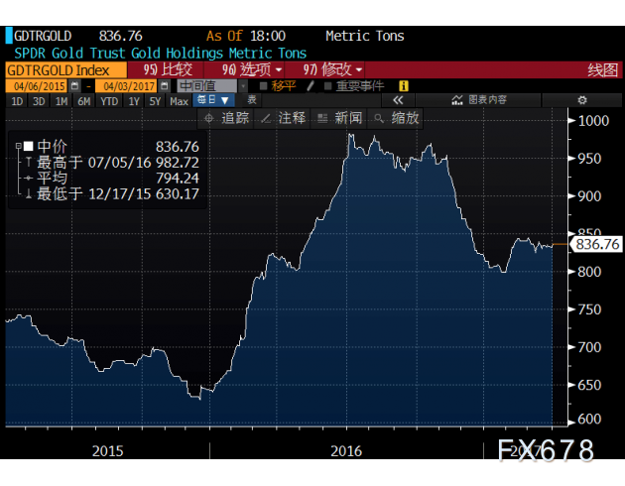
Task: Click the 1000 y-axis label
Action: (593, 121)
